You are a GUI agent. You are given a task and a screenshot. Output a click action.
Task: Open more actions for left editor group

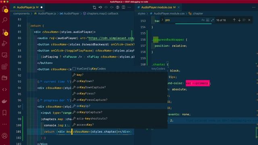(x=129, y=7)
